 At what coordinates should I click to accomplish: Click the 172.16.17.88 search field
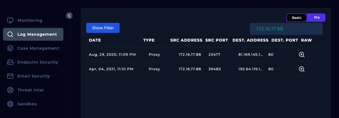click(286, 29)
